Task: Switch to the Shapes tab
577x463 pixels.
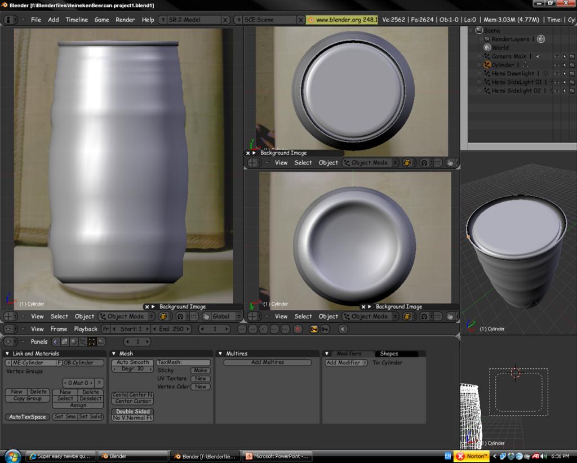Action: (x=389, y=353)
